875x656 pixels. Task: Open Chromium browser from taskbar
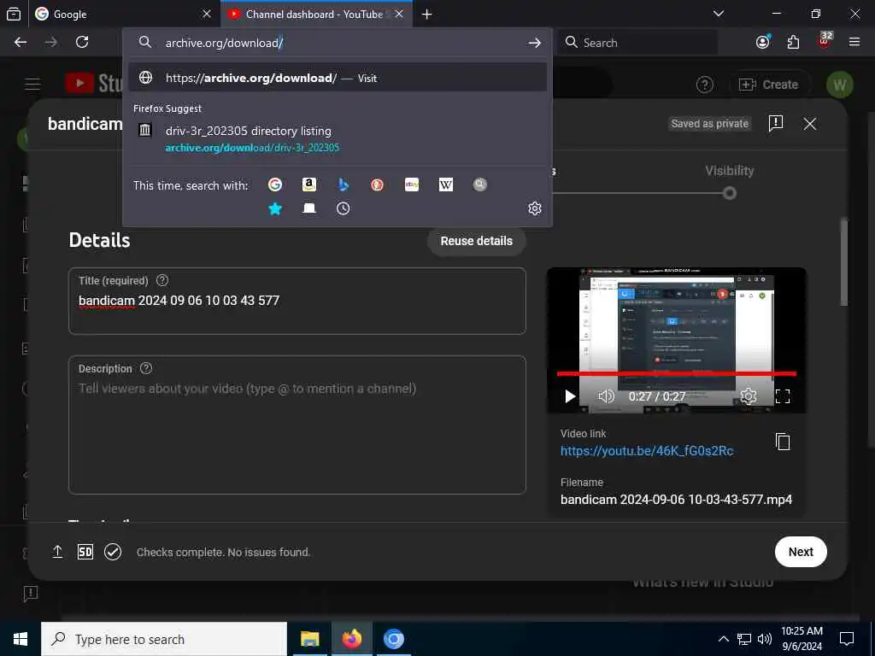pyautogui.click(x=393, y=639)
